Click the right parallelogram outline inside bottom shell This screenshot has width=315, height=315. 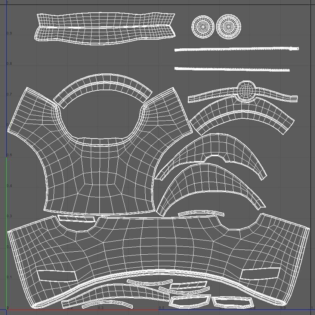tap(260, 273)
